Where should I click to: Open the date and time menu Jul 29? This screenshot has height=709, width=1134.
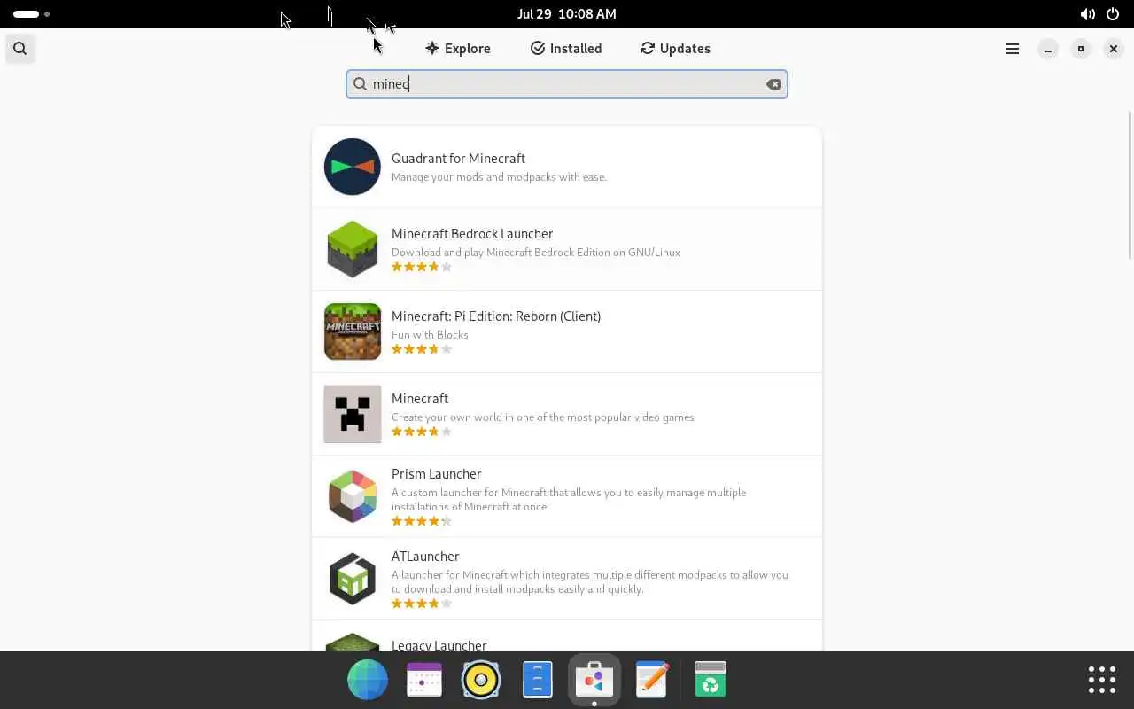[x=567, y=14]
